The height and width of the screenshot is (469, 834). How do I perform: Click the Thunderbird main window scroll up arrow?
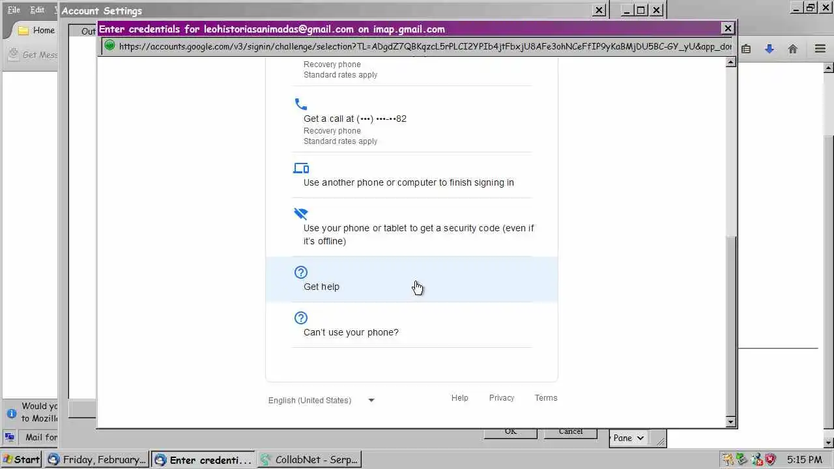coord(829,67)
